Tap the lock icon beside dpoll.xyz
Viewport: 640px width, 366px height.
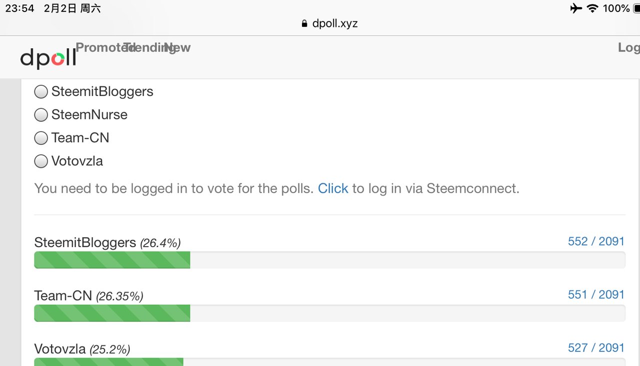click(x=304, y=23)
